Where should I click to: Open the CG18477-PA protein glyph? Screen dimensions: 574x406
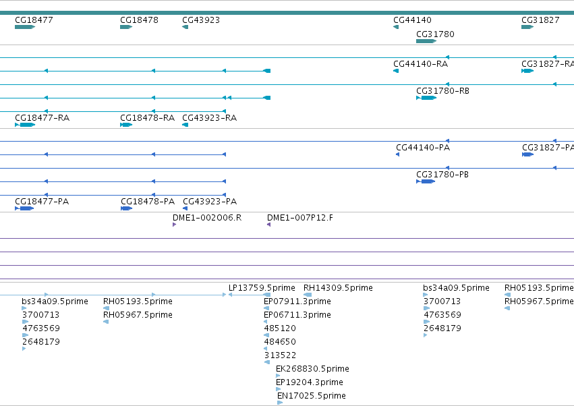tap(24, 208)
